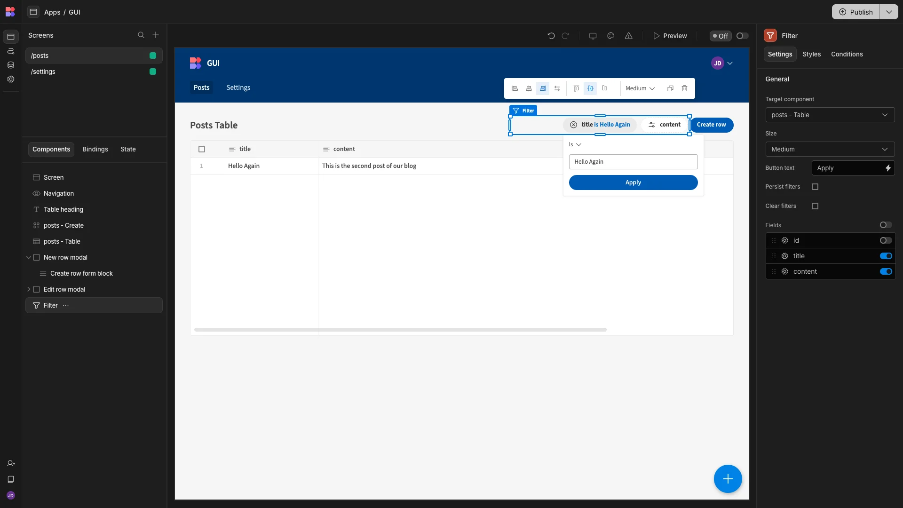The height and width of the screenshot is (508, 903).
Task: Open the Settings gear in the sidebar
Action: point(11,79)
